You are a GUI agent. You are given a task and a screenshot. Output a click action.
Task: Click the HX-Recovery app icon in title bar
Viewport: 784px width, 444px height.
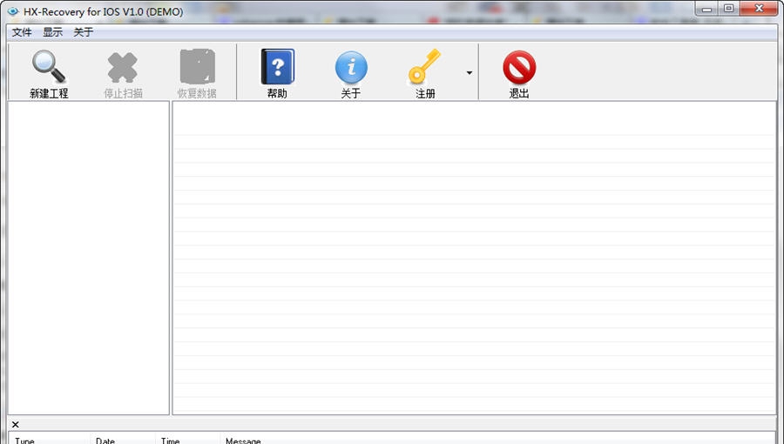pyautogui.click(x=13, y=11)
